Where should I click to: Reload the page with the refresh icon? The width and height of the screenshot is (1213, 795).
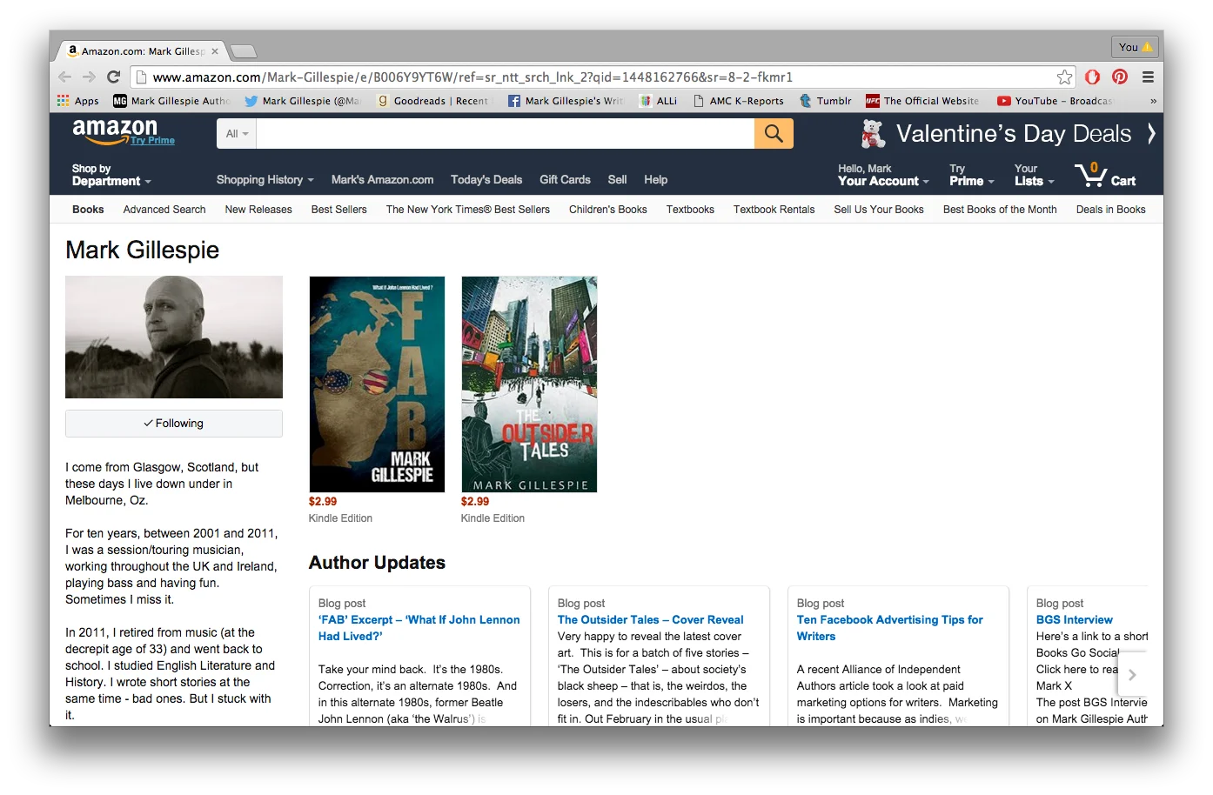tap(113, 77)
